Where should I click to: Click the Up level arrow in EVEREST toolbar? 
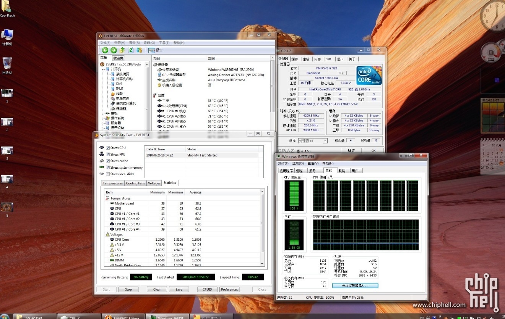coord(122,50)
